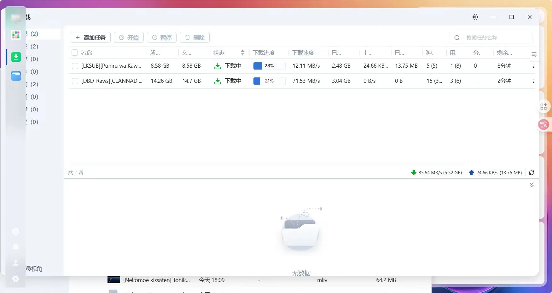Click the 开始 start button

129,37
